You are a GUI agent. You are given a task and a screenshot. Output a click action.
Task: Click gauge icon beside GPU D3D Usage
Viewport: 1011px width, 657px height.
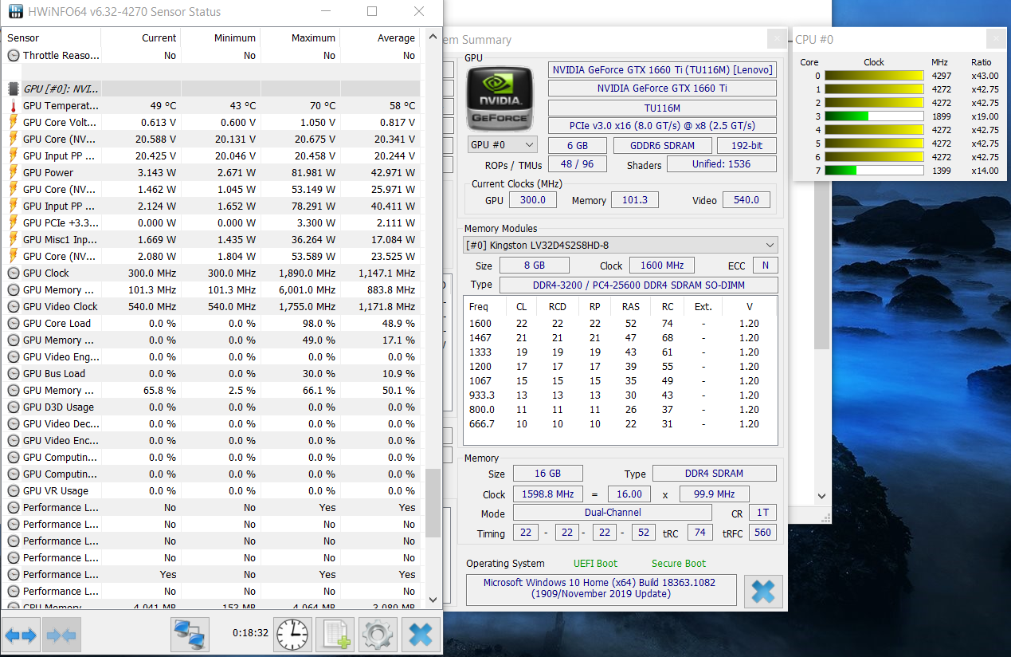point(14,407)
